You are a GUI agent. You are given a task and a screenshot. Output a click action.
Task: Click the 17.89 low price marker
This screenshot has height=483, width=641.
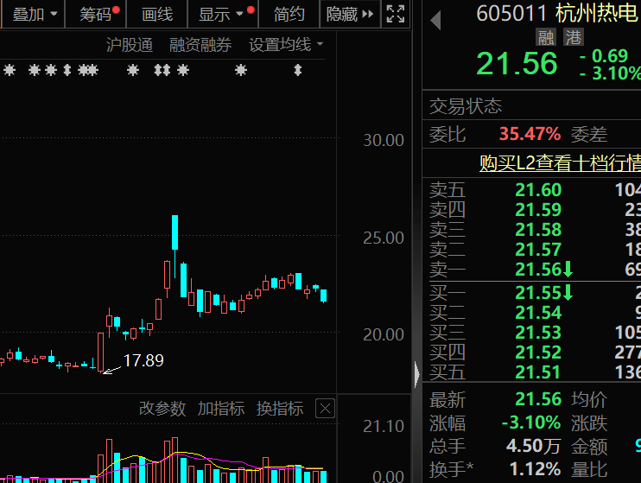click(x=143, y=360)
